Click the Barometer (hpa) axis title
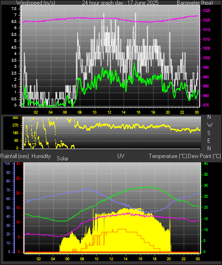Screen dimensions: 222x265 coord(195,3)
